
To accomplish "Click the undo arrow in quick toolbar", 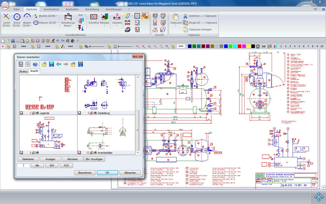I will [58, 41].
